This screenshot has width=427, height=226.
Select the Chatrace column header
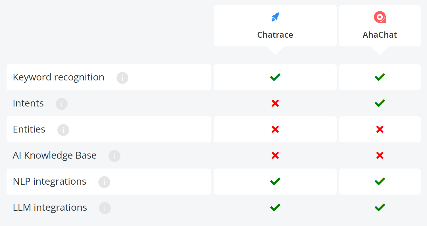click(275, 26)
